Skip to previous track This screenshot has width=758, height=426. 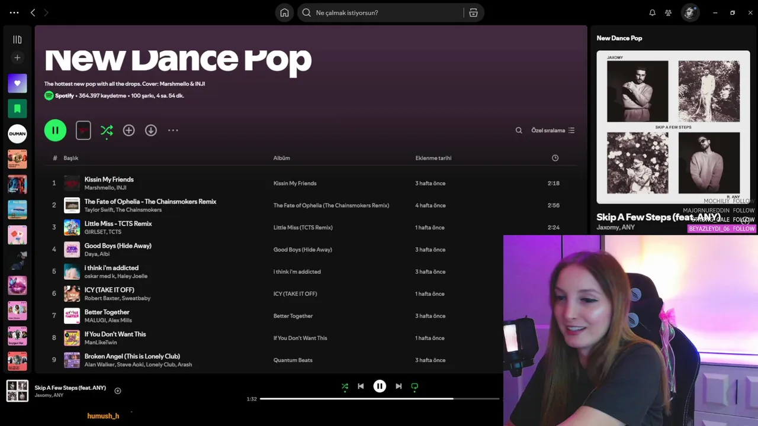(361, 386)
